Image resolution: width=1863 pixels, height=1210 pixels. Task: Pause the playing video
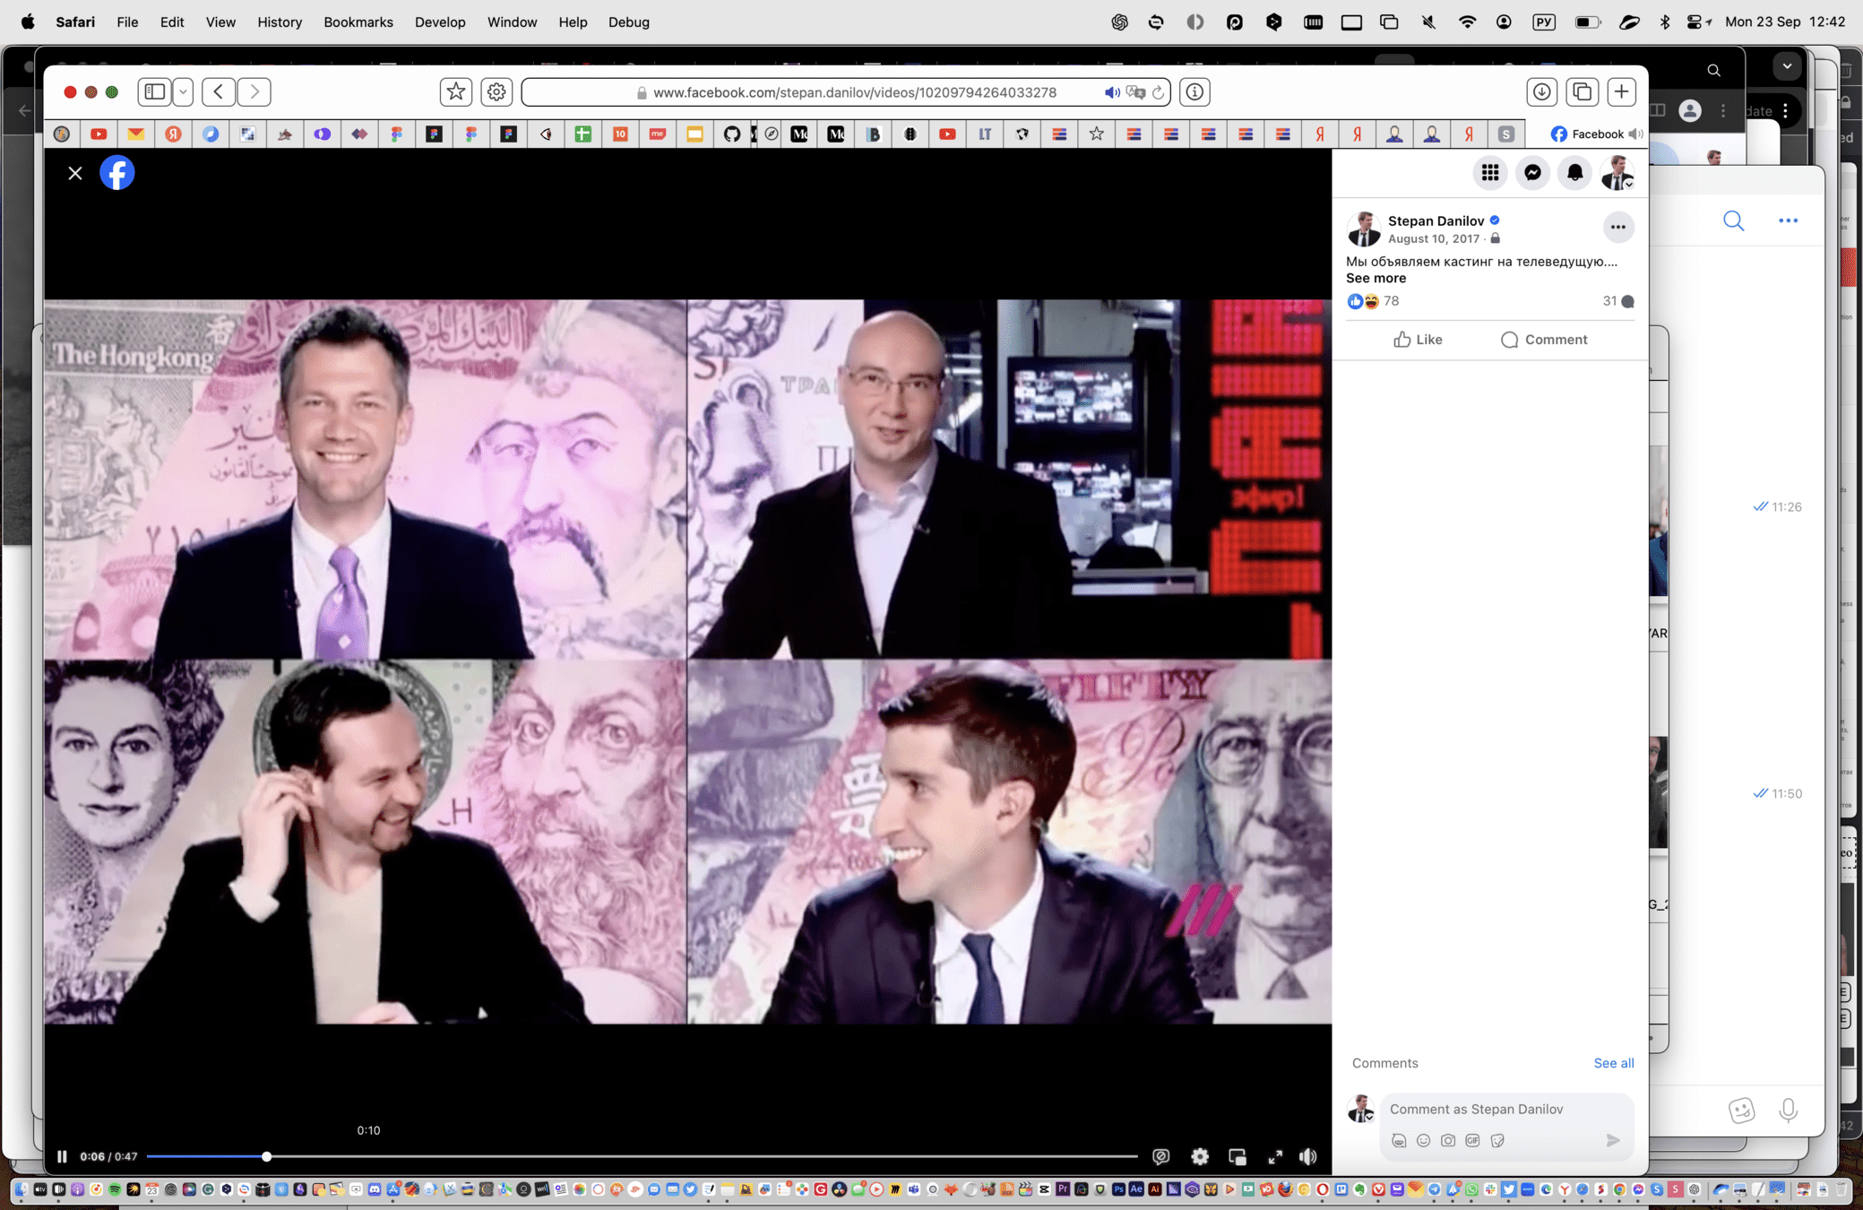[62, 1156]
